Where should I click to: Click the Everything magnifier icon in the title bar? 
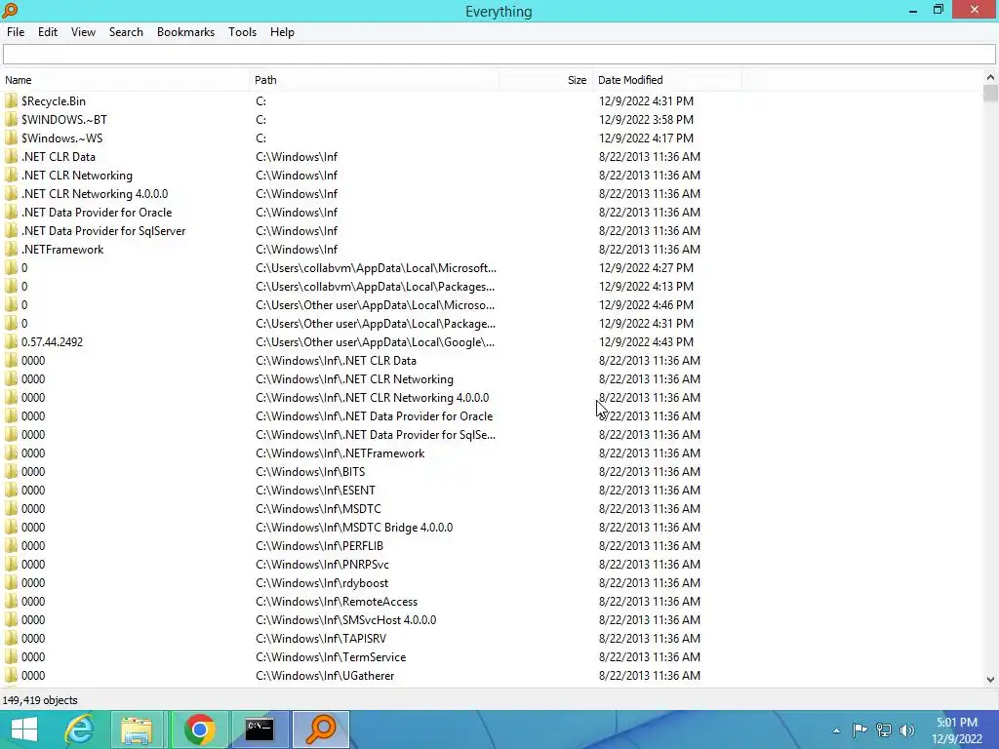tap(10, 10)
